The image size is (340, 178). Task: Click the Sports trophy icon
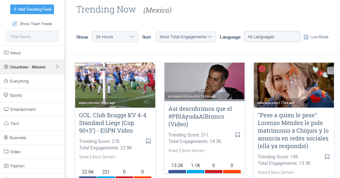6,95
